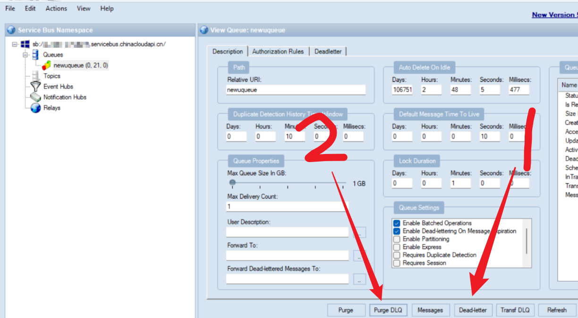Switch to the Authorization Rules tab
Viewport: 578px width, 318px height.
(x=278, y=52)
